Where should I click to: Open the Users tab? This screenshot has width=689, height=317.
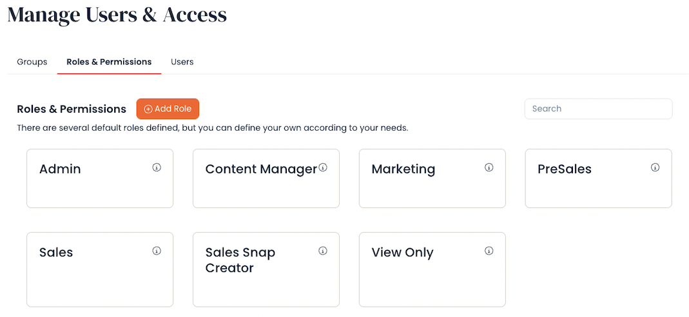pyautogui.click(x=182, y=62)
